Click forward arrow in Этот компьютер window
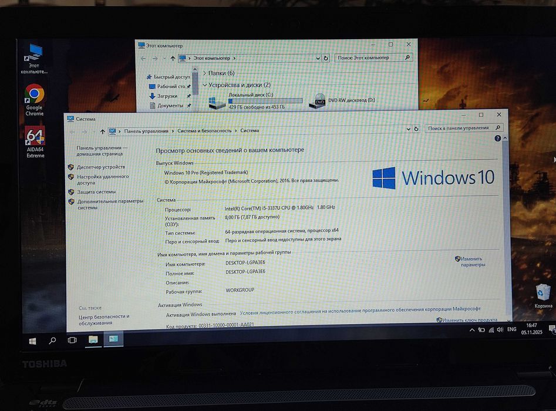Screen dimensions: 556x411 click(155, 59)
